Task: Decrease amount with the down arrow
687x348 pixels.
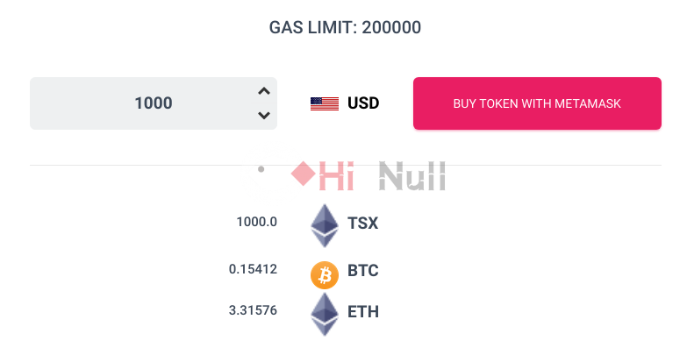Action: [264, 115]
